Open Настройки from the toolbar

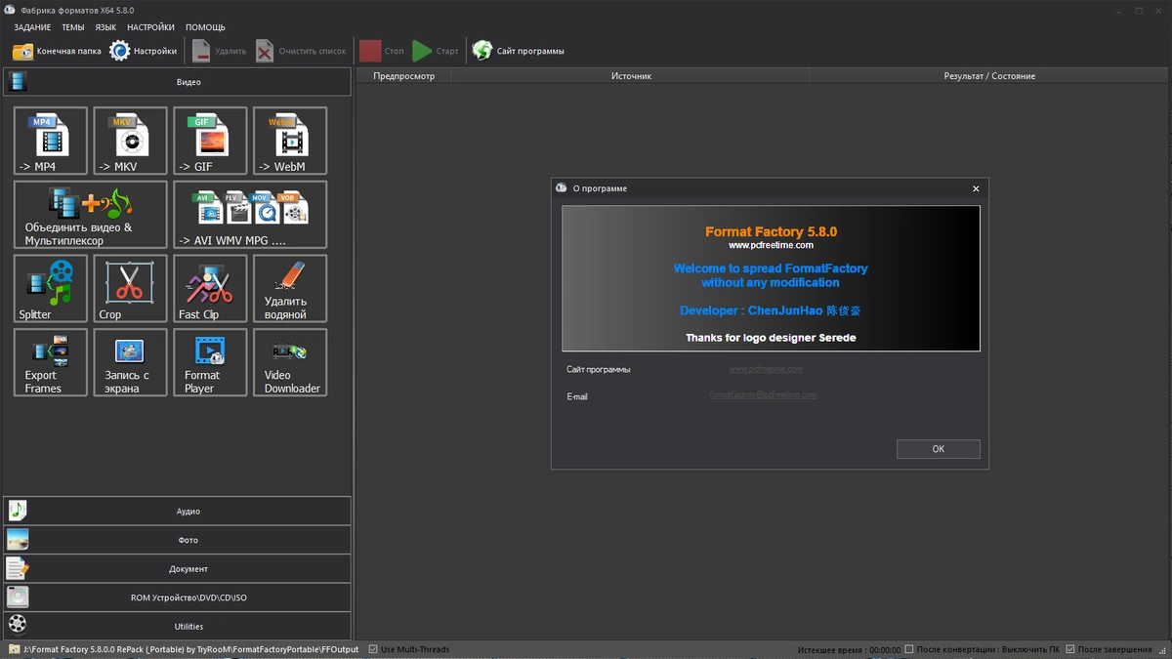pos(144,51)
